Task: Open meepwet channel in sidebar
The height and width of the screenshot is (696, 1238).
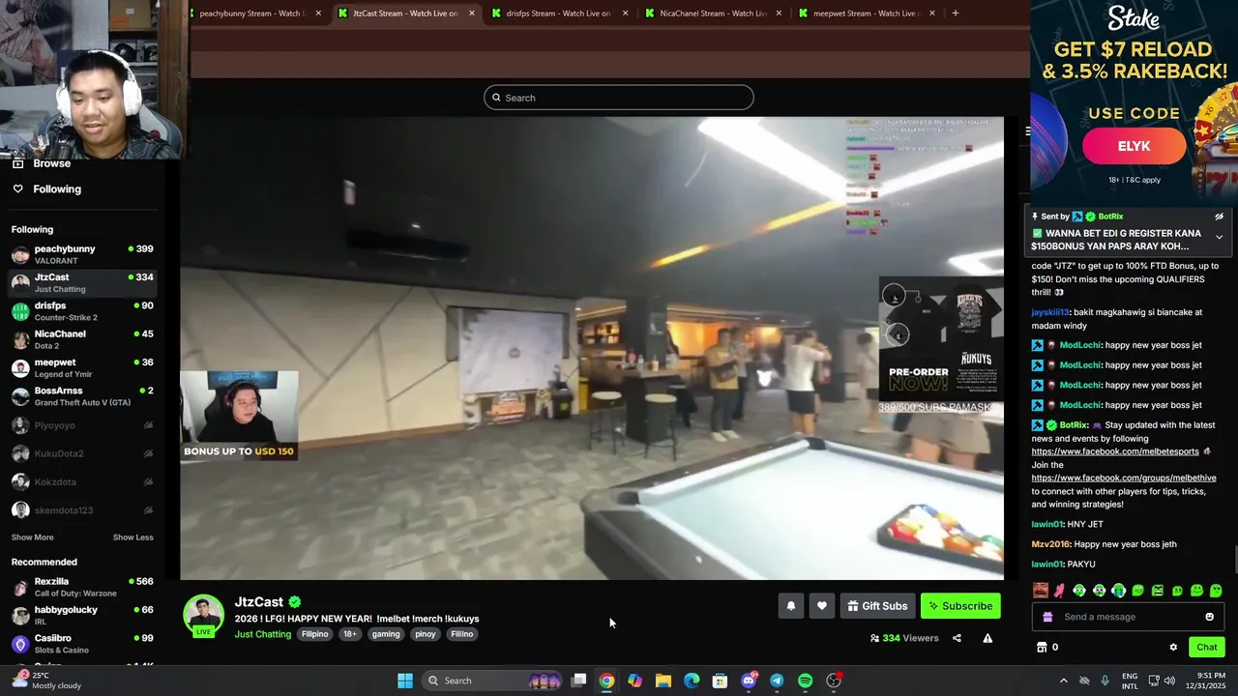Action: click(x=82, y=368)
